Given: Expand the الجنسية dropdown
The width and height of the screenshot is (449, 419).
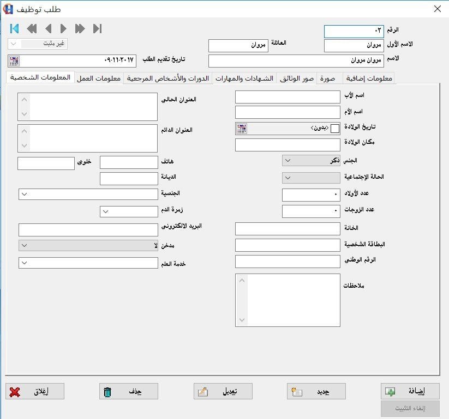Looking at the screenshot, I should [88, 194].
